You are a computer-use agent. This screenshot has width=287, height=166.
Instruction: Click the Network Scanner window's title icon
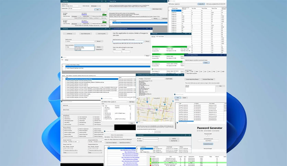[x=175, y=95]
